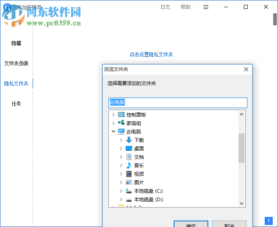Expand the 家庭组 tree node
Image resolution: width=278 pixels, height=227 pixels.
click(x=114, y=123)
